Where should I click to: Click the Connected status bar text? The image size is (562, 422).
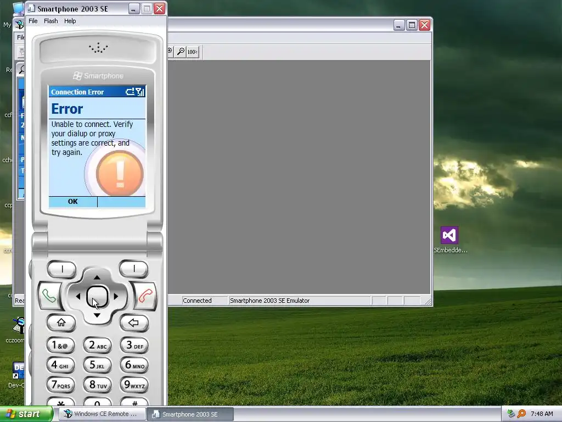click(197, 301)
